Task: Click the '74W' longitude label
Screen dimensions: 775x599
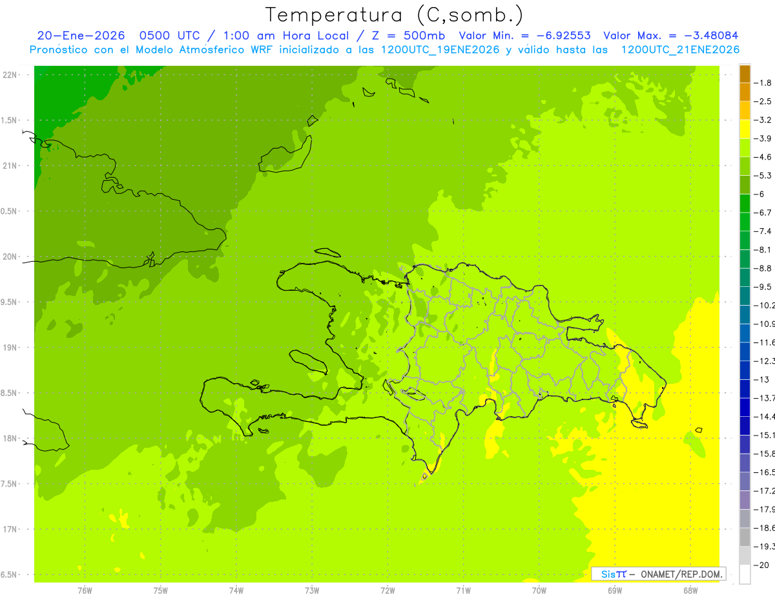Action: click(236, 591)
